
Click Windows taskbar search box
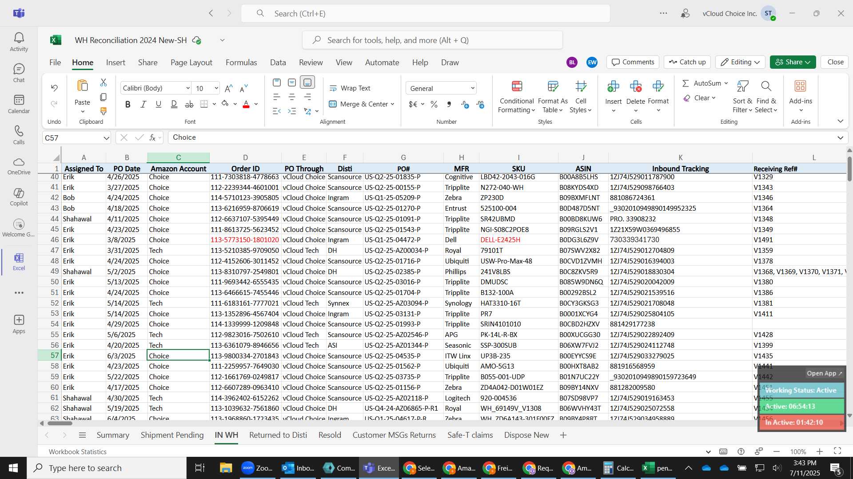pyautogui.click(x=107, y=468)
